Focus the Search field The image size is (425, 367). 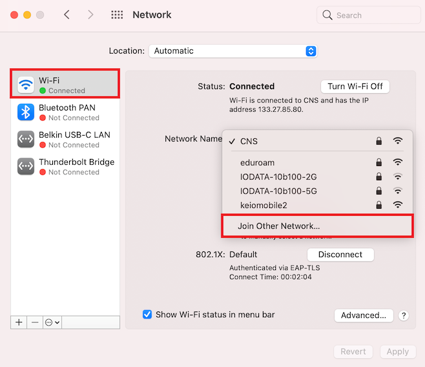(369, 15)
